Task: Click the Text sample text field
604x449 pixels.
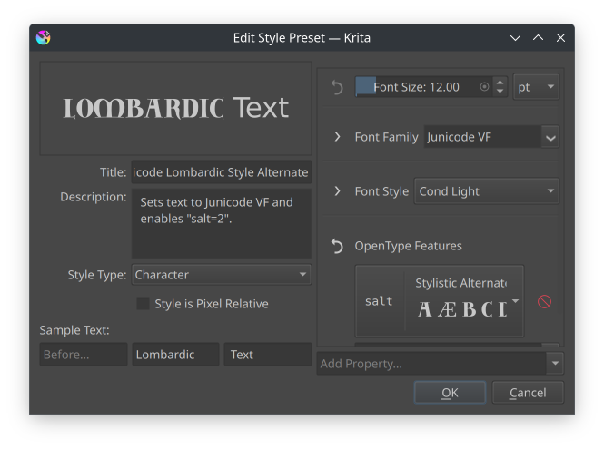Action: (x=268, y=355)
